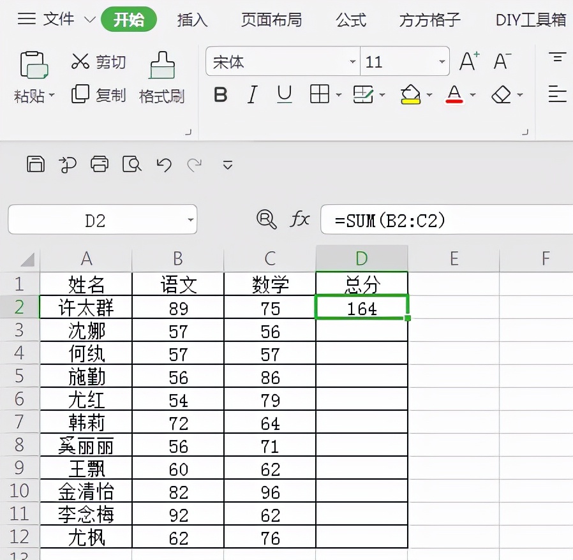Click the top align icon
The height and width of the screenshot is (560, 573).
(x=557, y=57)
